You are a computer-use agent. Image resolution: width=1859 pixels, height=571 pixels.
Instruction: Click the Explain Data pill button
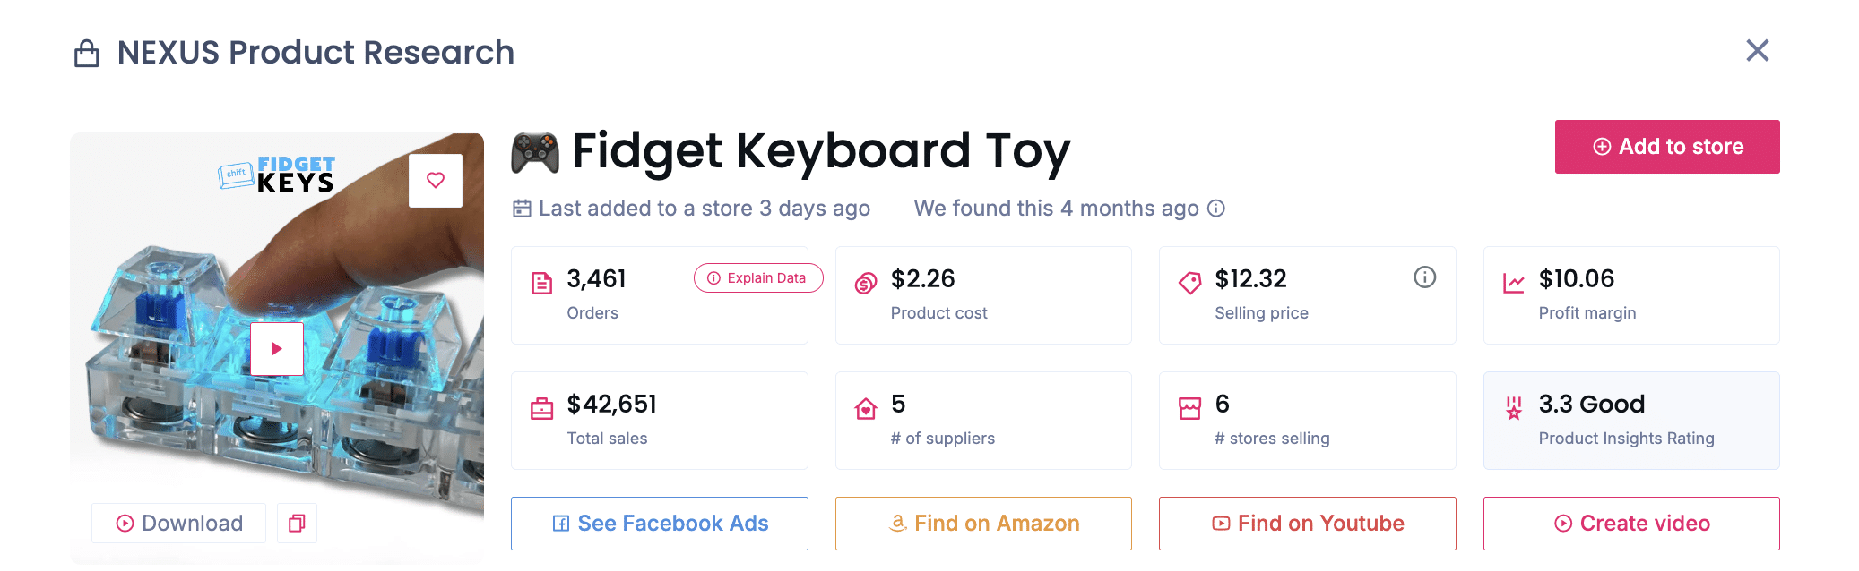tap(757, 278)
